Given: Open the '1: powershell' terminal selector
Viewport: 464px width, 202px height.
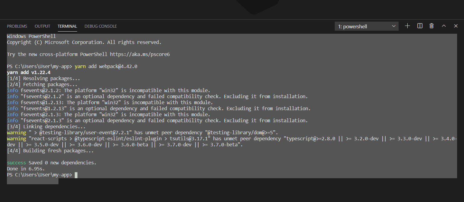Looking at the screenshot, I should (x=366, y=26).
